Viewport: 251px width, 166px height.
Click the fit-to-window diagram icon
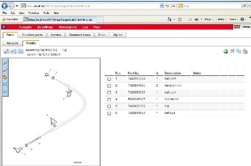click(5, 84)
